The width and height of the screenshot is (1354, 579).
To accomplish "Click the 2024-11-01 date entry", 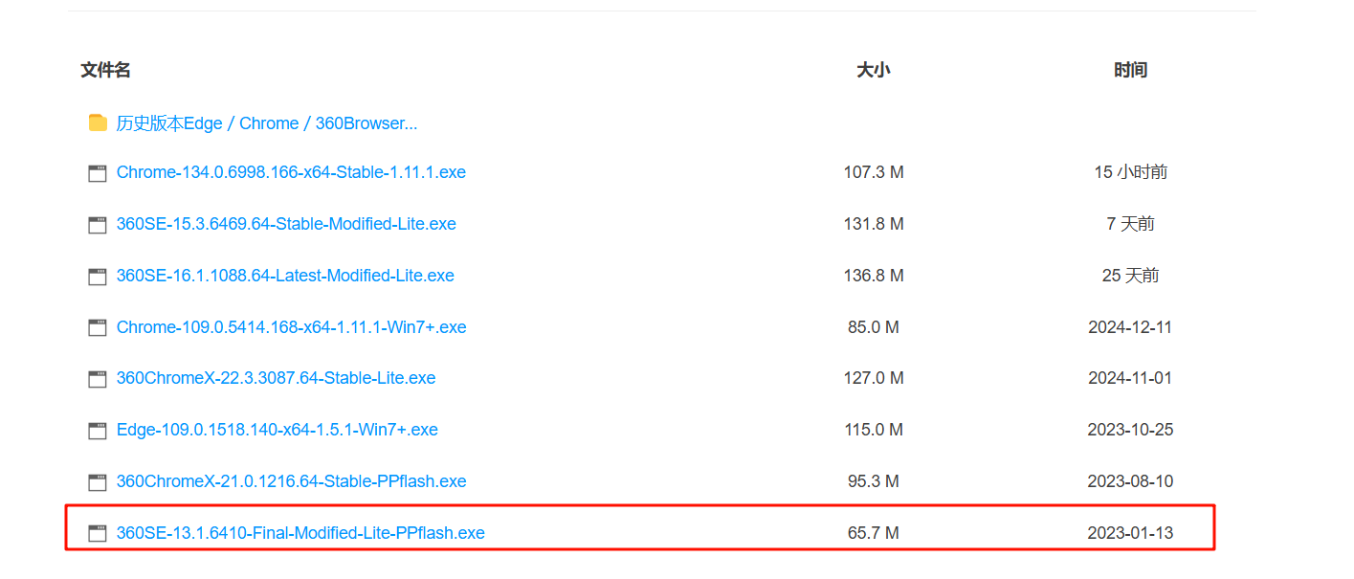I will 1130,378.
